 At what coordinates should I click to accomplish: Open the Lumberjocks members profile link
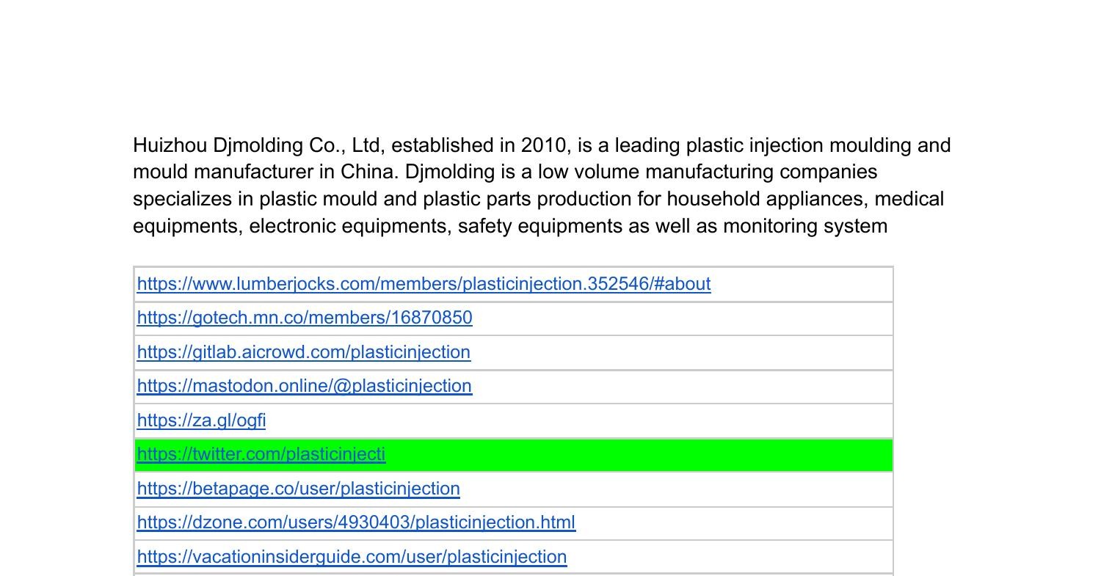point(423,284)
